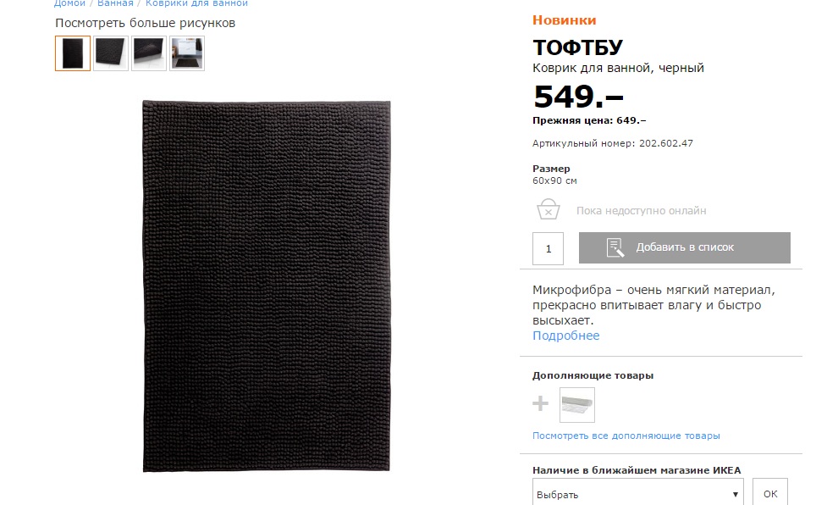816x505 pixels.
Task: Expand the Выбрать store dropdown
Action: click(x=638, y=493)
